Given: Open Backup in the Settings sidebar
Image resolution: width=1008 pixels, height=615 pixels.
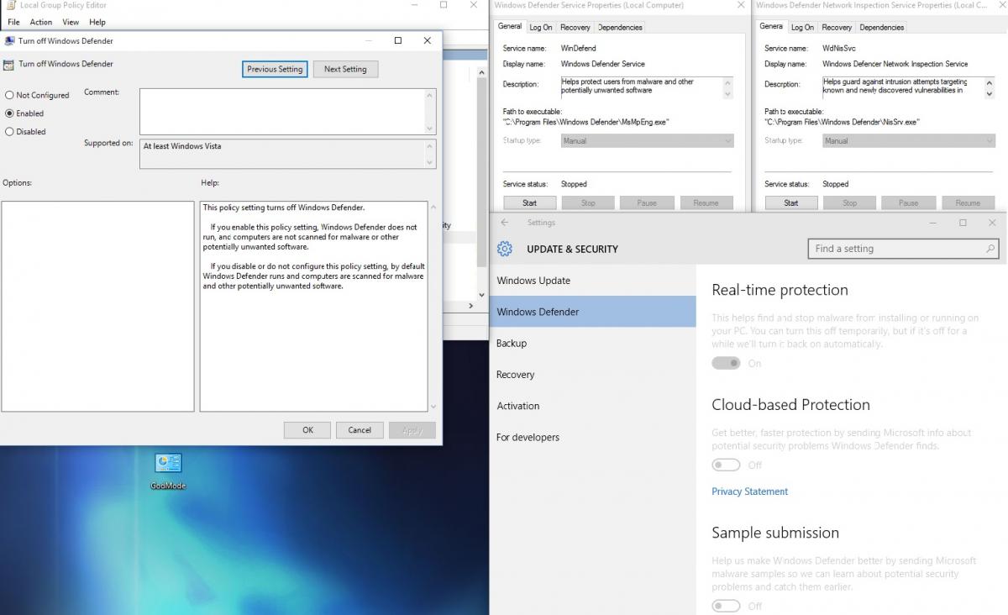Looking at the screenshot, I should tap(593, 343).
